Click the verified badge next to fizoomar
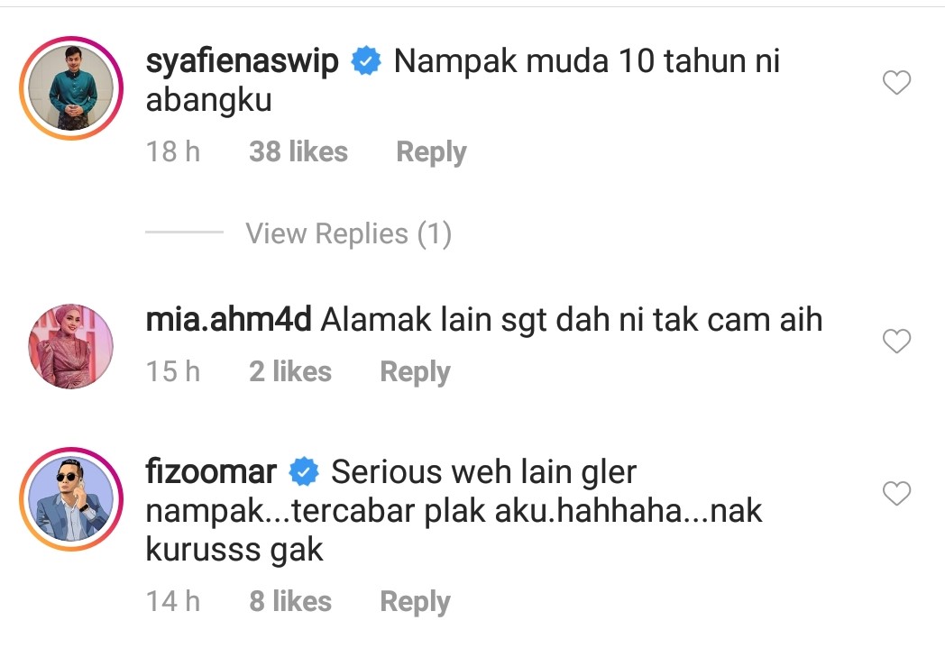Viewport: 945px width, 666px height. (x=304, y=472)
